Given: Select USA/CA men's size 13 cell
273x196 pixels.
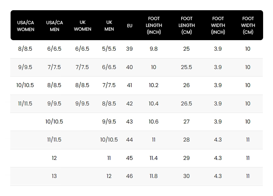Looking at the screenshot, I should pyautogui.click(x=54, y=176).
